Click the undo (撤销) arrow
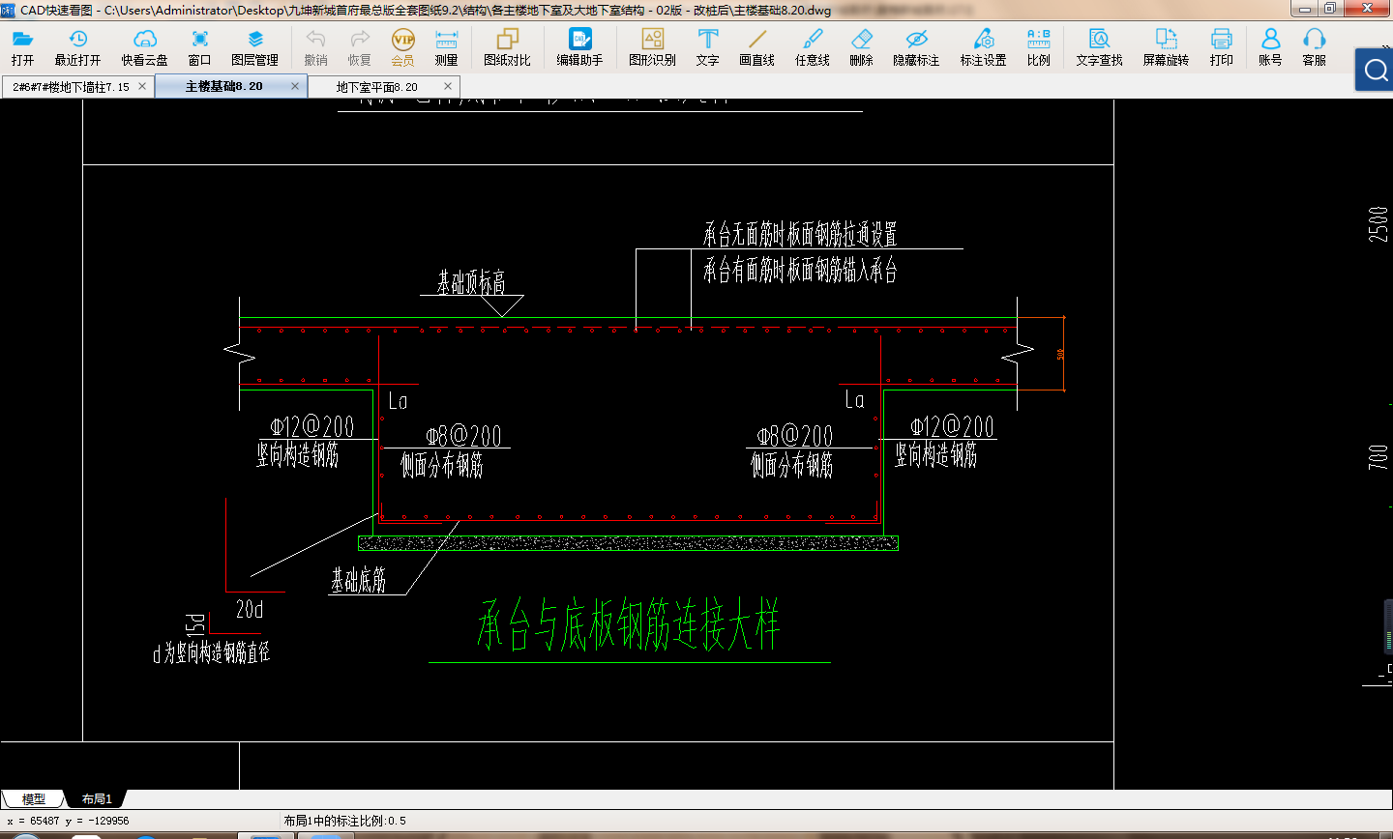Viewport: 1393px width, 839px height. (315, 40)
